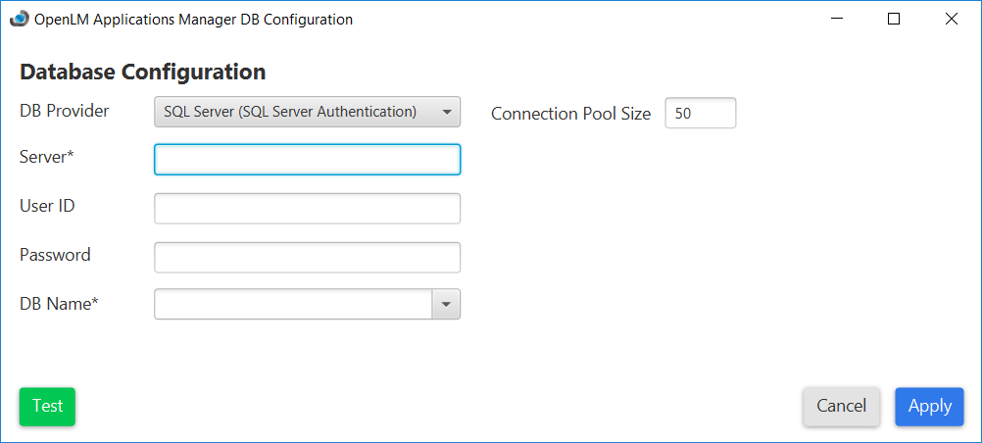The width and height of the screenshot is (982, 443).
Task: Click the Connection Pool Size field
Action: 700,114
